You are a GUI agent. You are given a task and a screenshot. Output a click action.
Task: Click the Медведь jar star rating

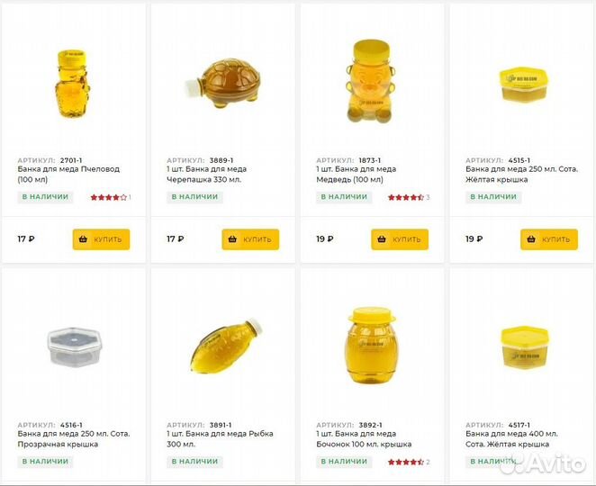tap(405, 197)
